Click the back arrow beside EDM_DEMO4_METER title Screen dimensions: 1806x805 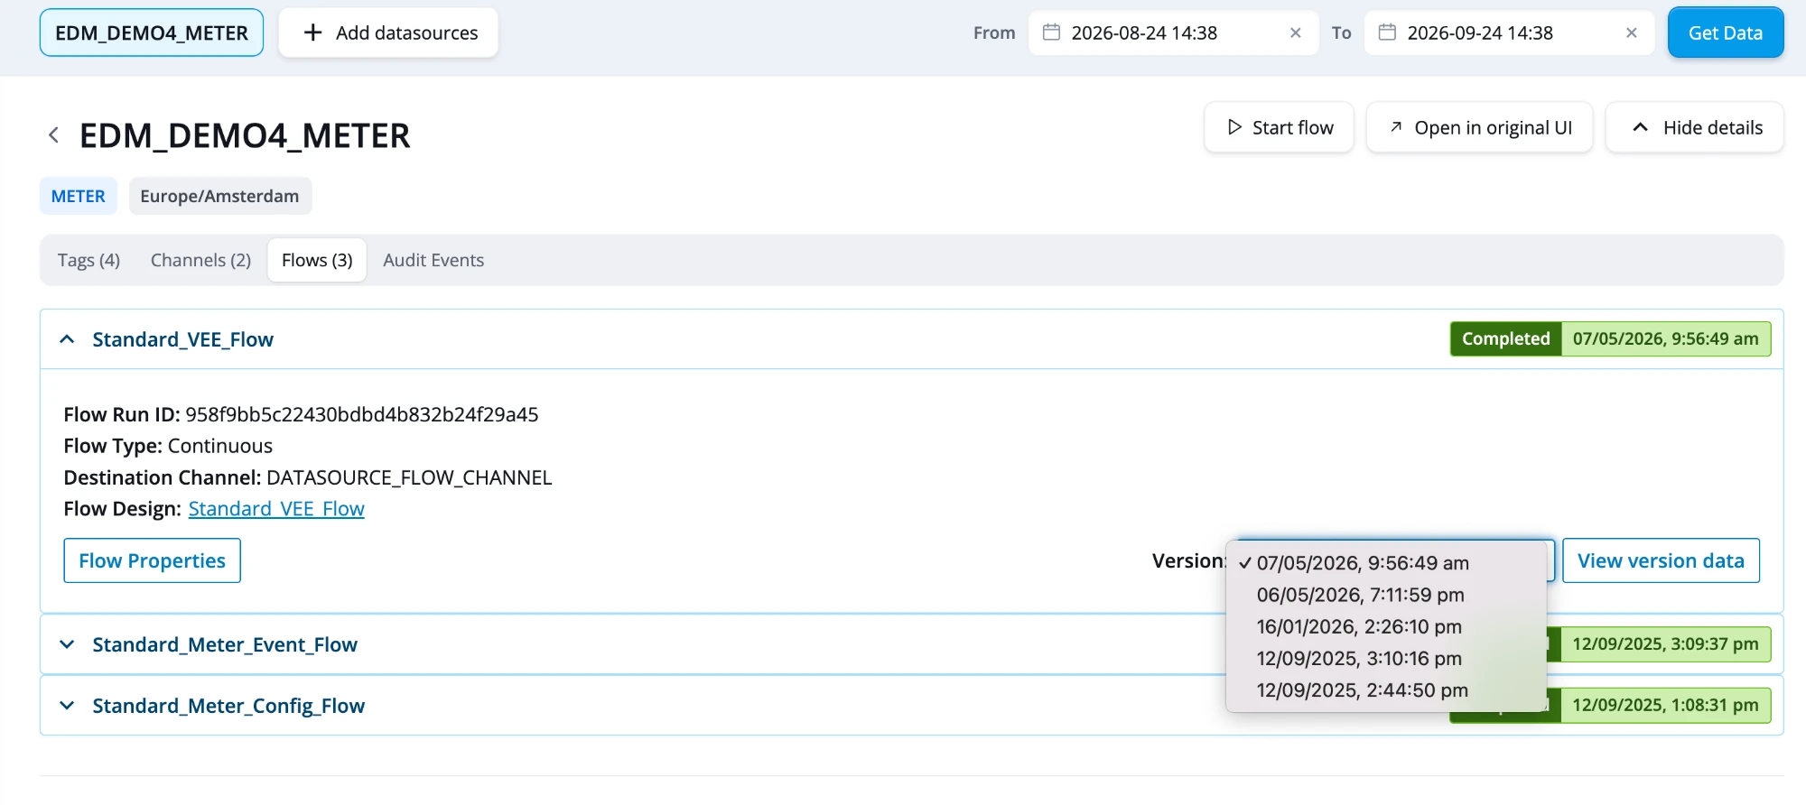click(53, 135)
